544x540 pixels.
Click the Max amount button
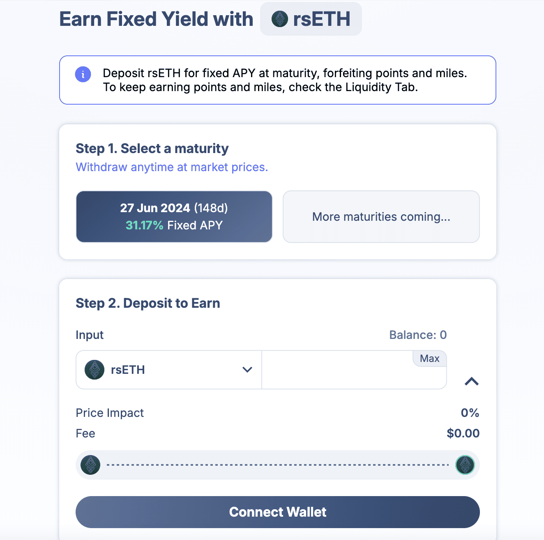pyautogui.click(x=429, y=359)
